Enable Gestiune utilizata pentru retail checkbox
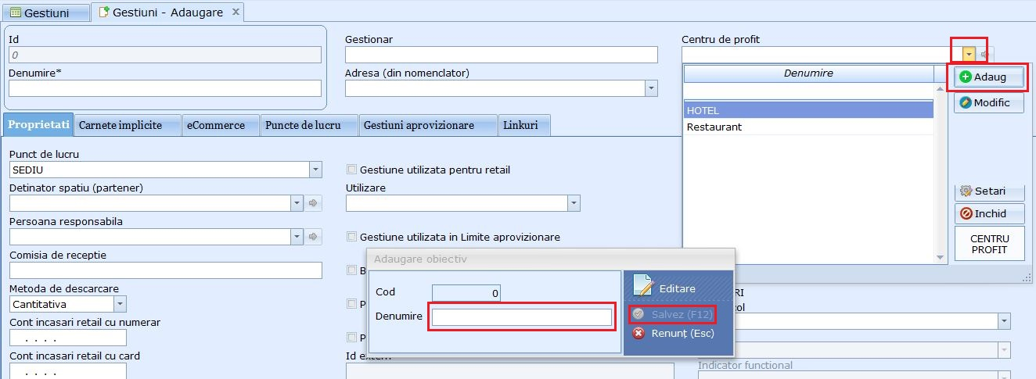The image size is (1036, 379). (x=351, y=170)
